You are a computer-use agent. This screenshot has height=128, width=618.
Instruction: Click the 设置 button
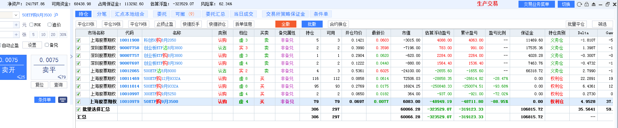[32, 45]
